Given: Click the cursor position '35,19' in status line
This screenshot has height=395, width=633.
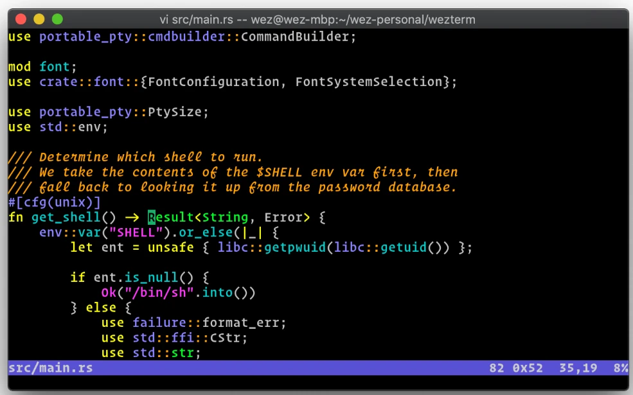Looking at the screenshot, I should pyautogui.click(x=578, y=368).
